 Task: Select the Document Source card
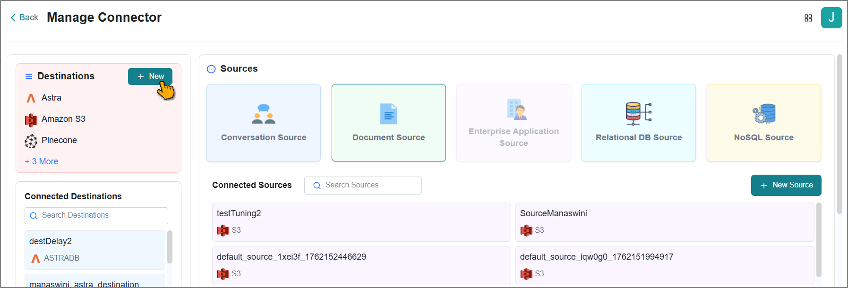coord(389,123)
